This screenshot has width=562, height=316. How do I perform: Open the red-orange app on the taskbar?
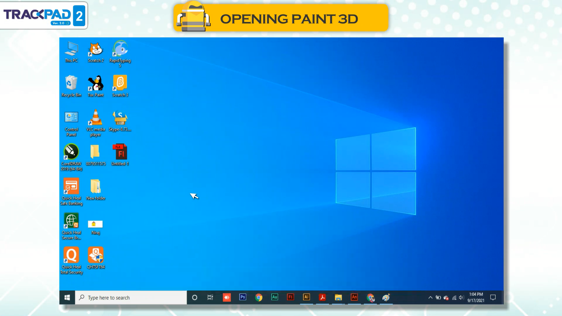click(227, 297)
